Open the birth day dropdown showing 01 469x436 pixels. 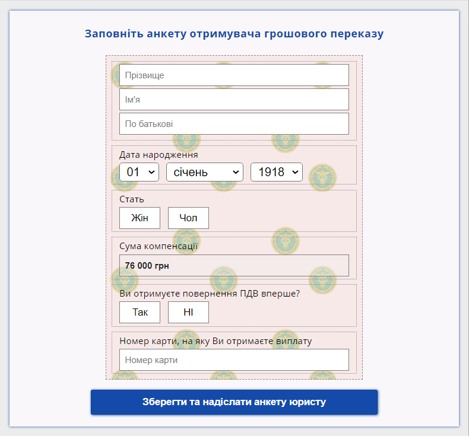tap(139, 172)
